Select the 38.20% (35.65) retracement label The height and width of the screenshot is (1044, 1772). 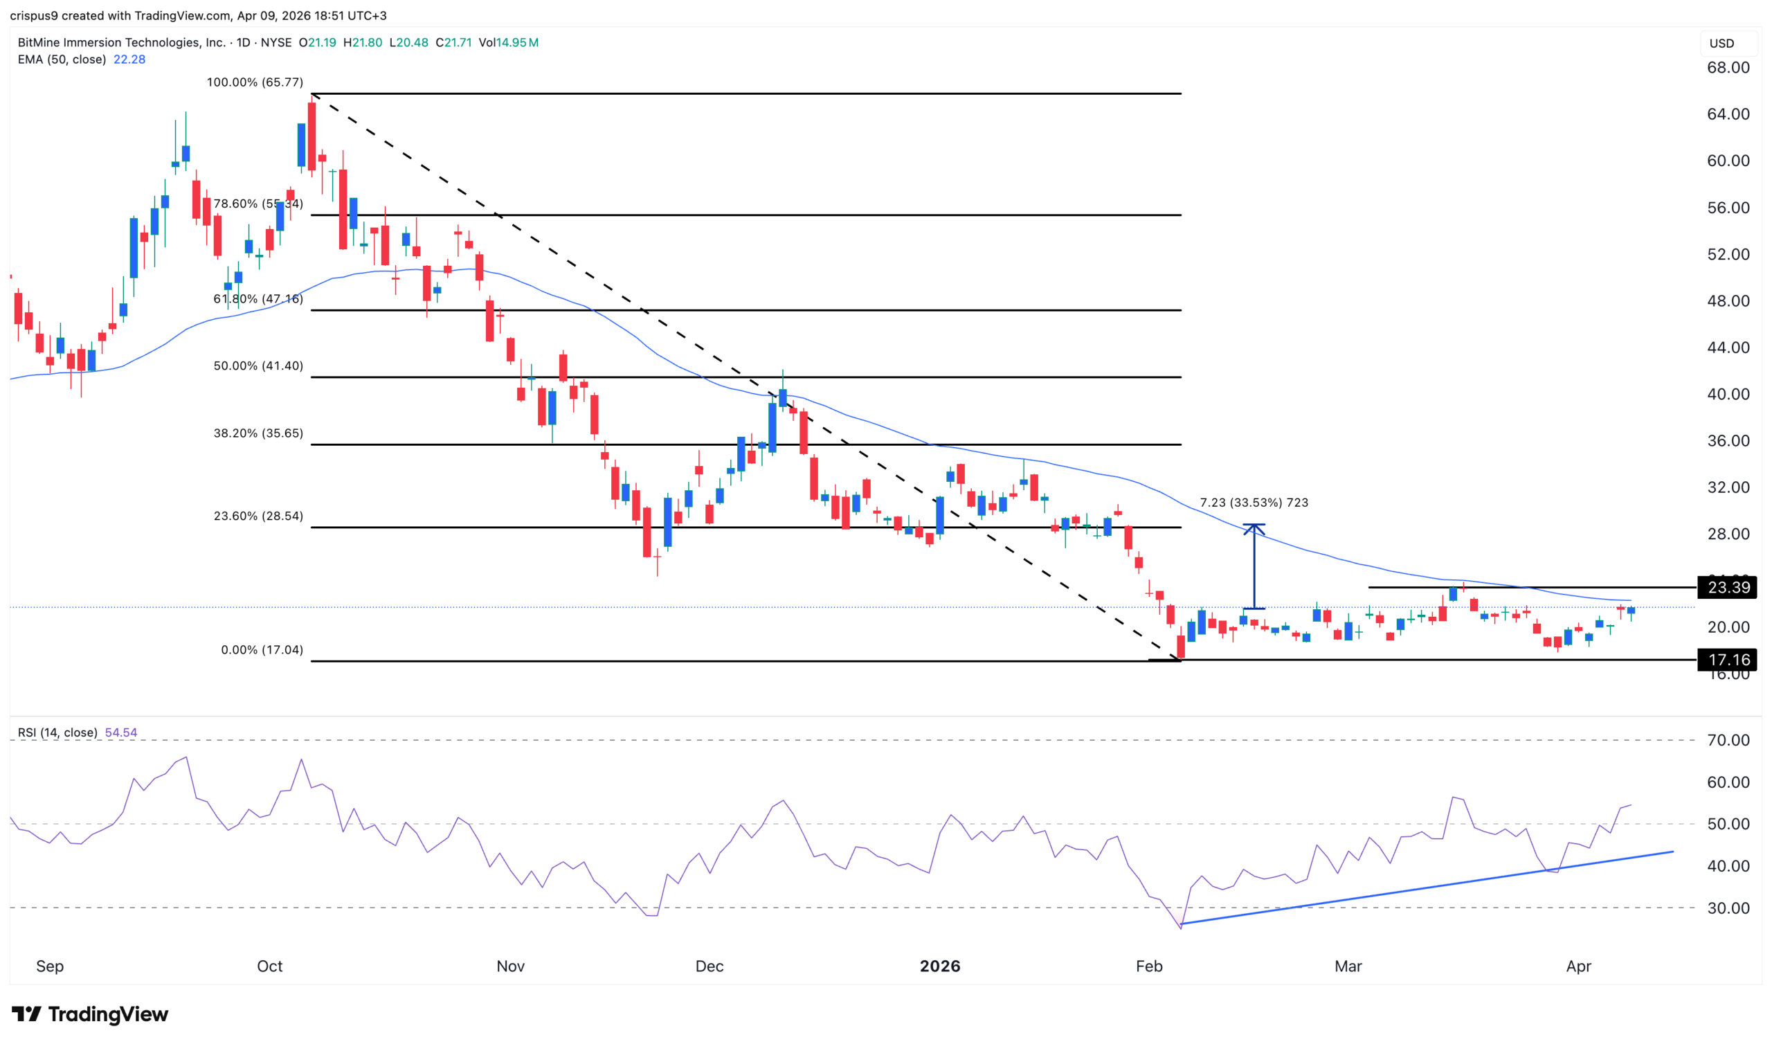click(258, 433)
